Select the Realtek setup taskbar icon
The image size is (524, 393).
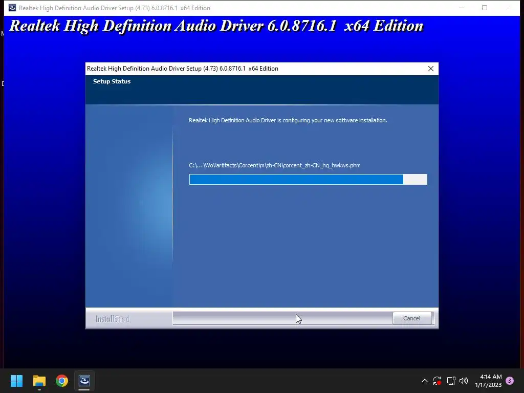click(84, 381)
